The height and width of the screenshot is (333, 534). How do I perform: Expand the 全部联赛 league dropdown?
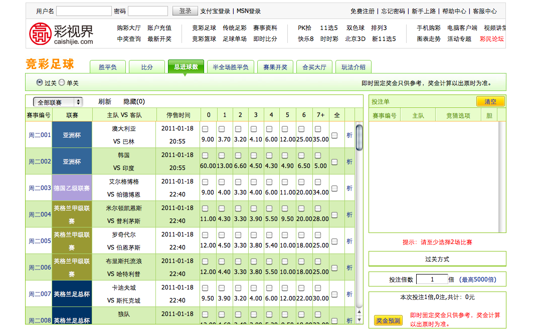(x=58, y=102)
